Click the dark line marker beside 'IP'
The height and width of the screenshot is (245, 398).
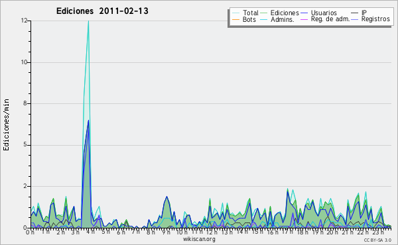[355, 13]
